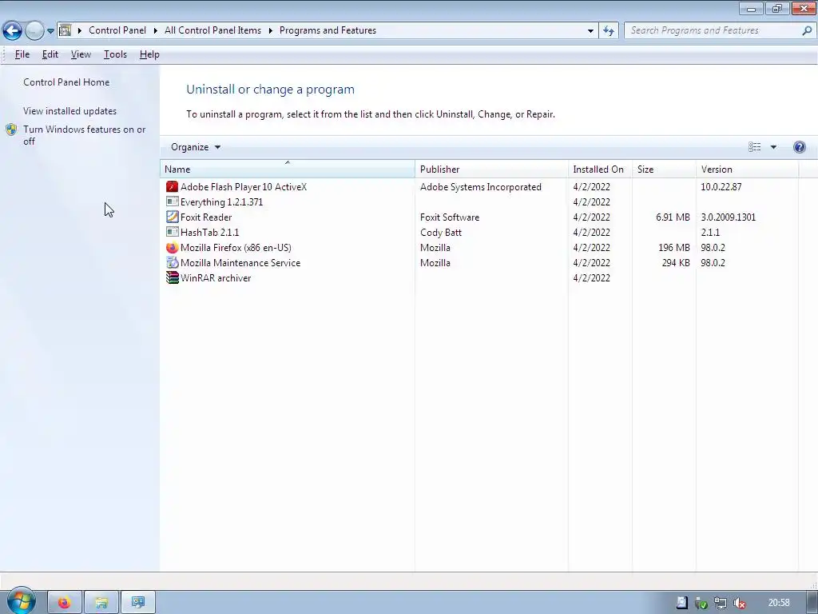The width and height of the screenshot is (818, 614).
Task: Click the Programs and Features breadcrumb
Action: tap(328, 30)
